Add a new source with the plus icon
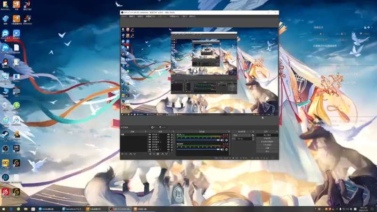 pyautogui.click(x=150, y=154)
